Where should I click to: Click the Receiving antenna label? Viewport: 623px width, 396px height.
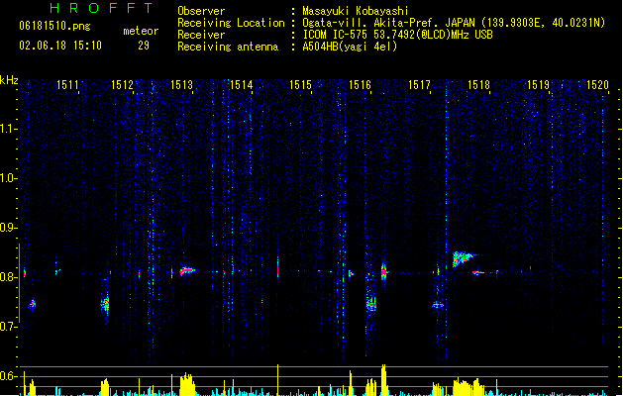(228, 47)
